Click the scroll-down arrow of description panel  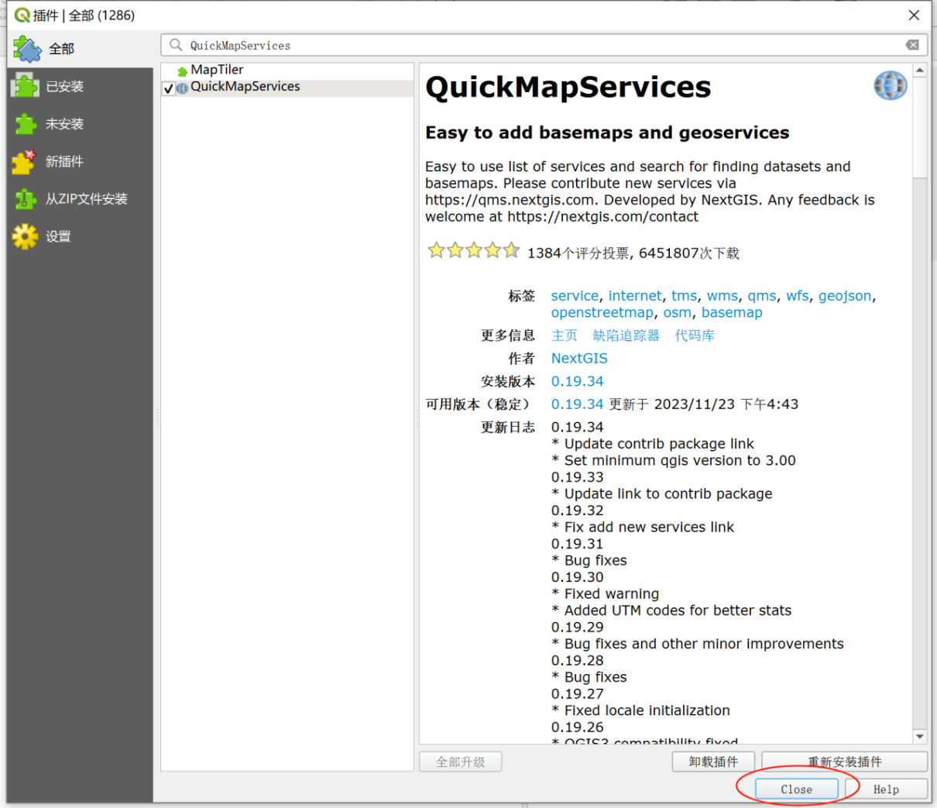(x=920, y=737)
